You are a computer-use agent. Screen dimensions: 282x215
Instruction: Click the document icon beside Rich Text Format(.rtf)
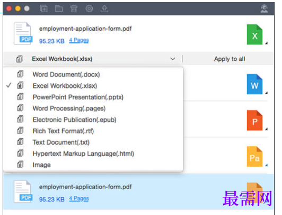pyautogui.click(x=20, y=131)
